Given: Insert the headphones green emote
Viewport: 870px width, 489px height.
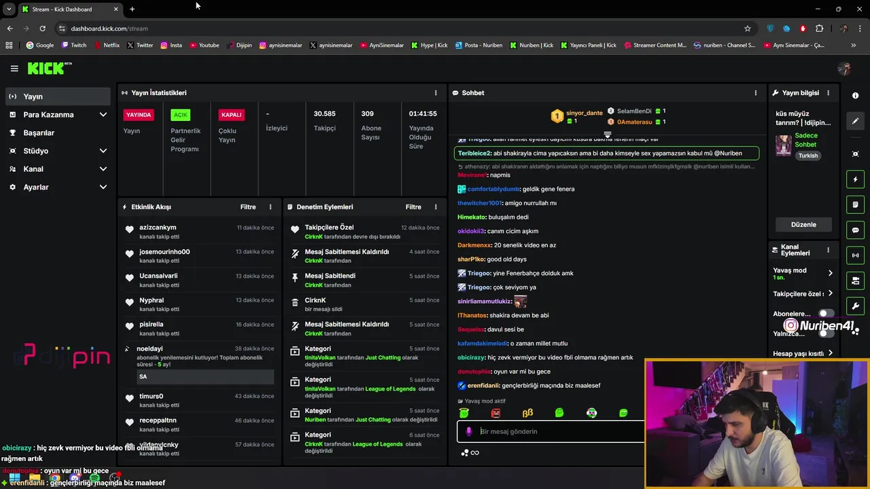Looking at the screenshot, I should click(x=591, y=413).
